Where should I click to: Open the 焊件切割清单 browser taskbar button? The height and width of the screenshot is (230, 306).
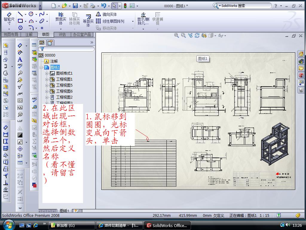tap(120, 225)
